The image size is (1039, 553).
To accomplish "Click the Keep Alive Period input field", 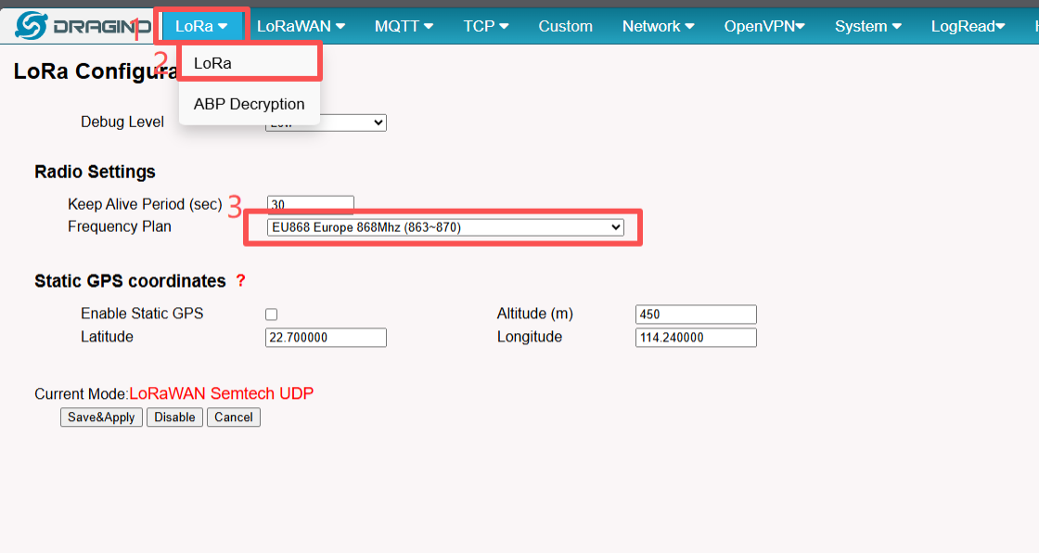I will coord(310,204).
